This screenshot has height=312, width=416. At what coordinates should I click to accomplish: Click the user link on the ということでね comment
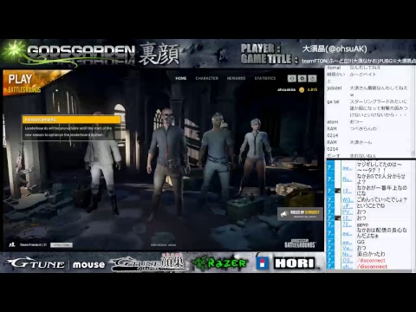tap(348, 205)
